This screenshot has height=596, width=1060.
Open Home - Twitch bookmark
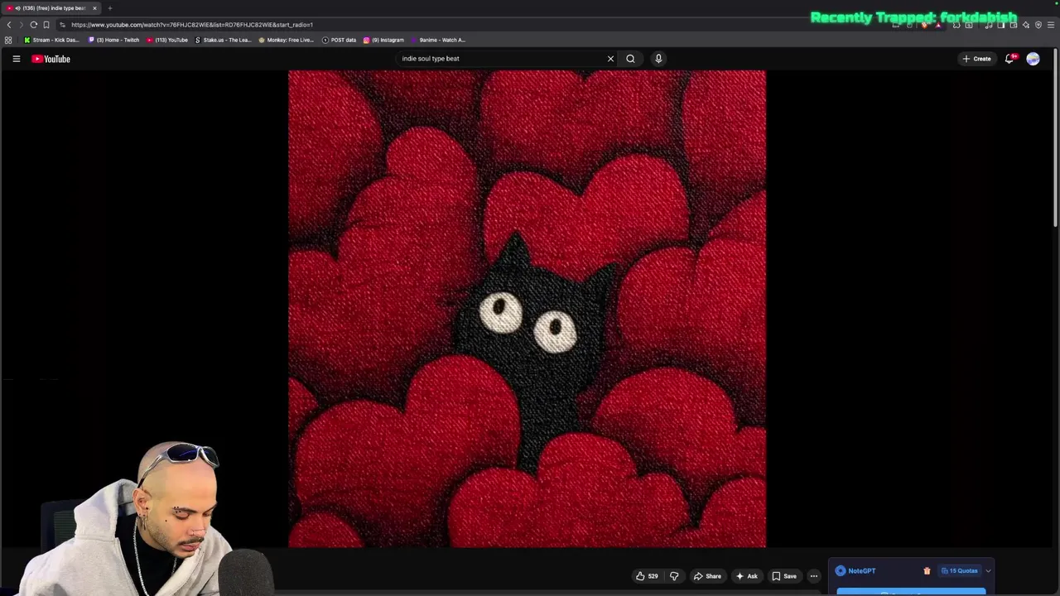click(114, 40)
